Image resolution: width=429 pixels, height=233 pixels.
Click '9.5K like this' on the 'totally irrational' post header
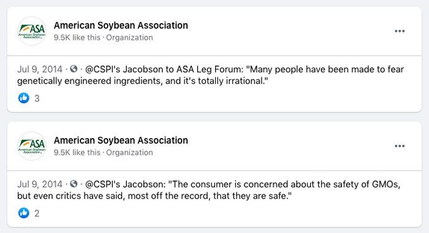(x=77, y=37)
